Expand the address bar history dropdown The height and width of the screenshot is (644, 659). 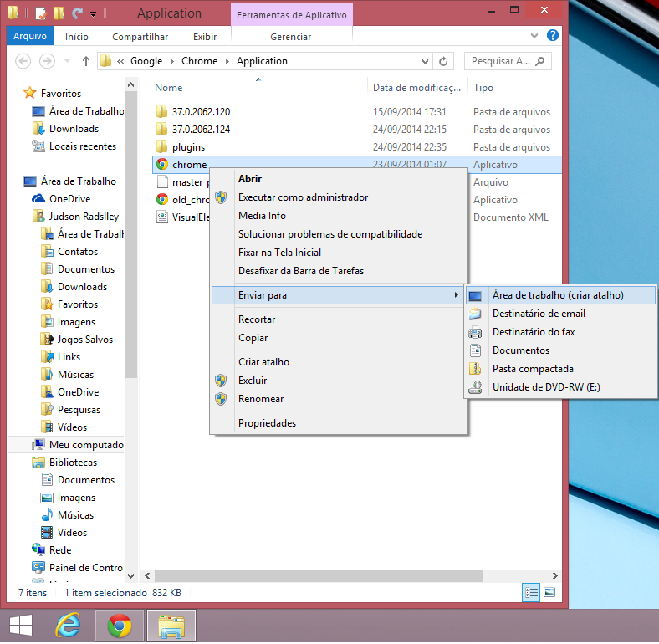coord(426,61)
